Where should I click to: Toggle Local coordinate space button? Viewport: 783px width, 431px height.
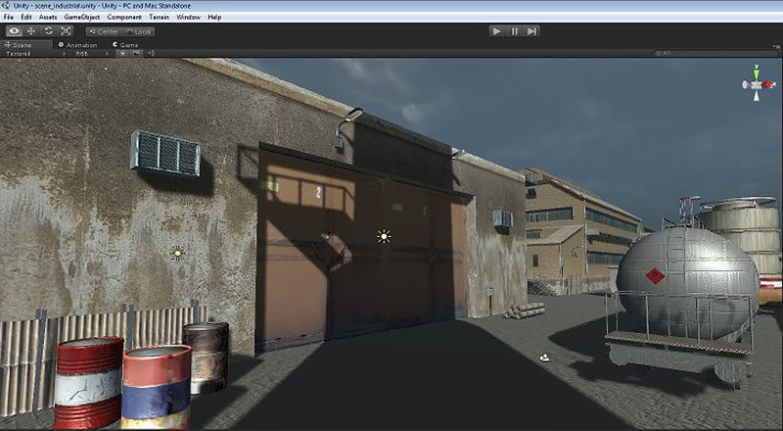138,31
